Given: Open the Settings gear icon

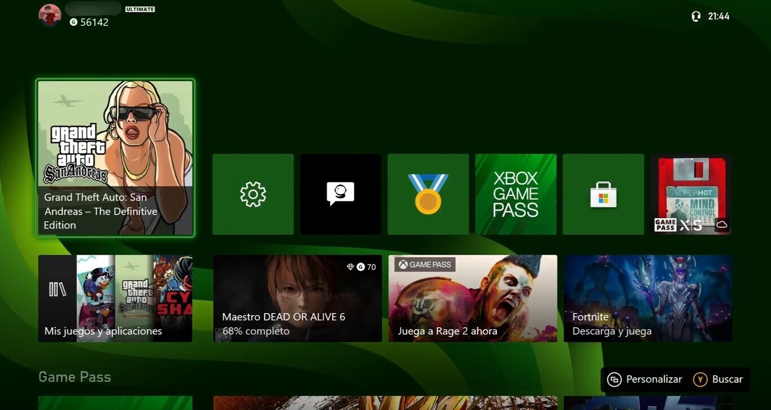Looking at the screenshot, I should click(252, 194).
